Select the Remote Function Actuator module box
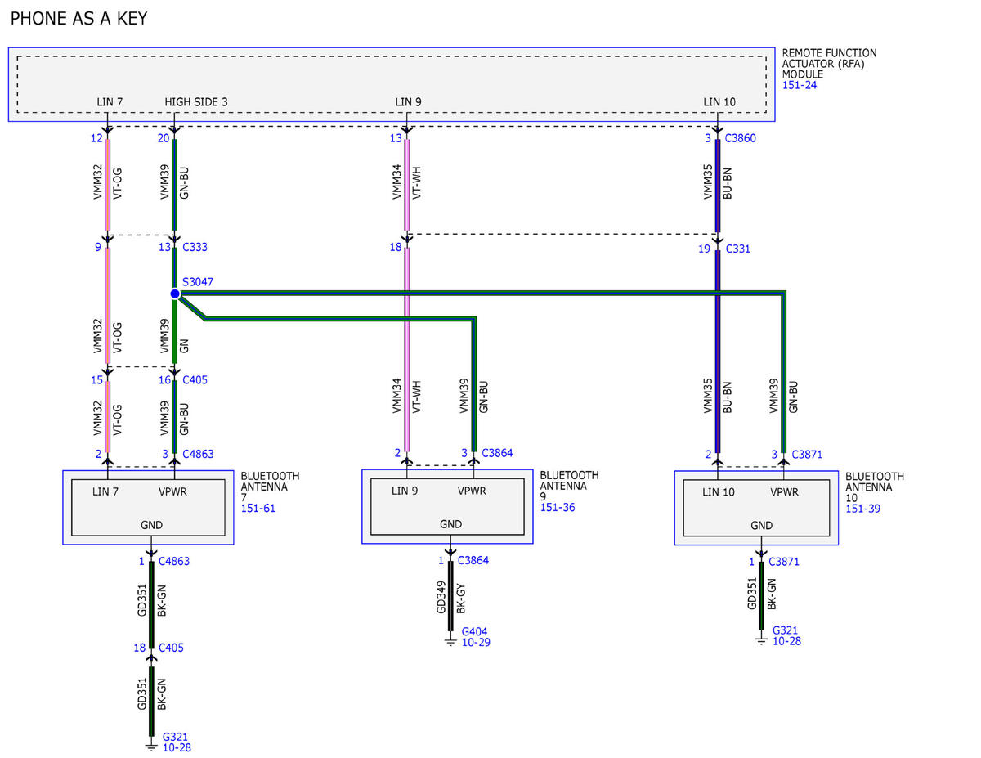 [392, 84]
